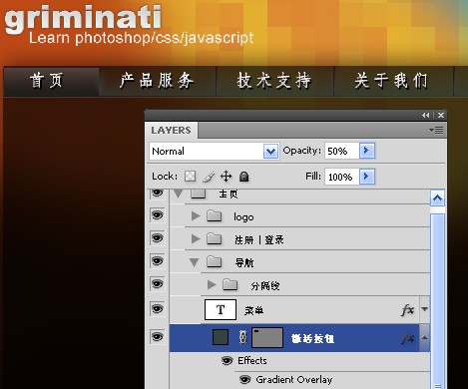The height and width of the screenshot is (389, 468).
Task: Close the Layers panel with the X button
Action: tap(441, 115)
